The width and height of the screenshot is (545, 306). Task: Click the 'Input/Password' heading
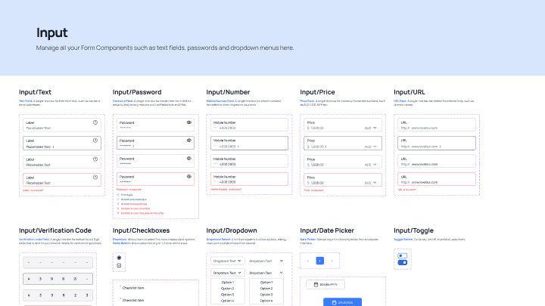tap(137, 92)
